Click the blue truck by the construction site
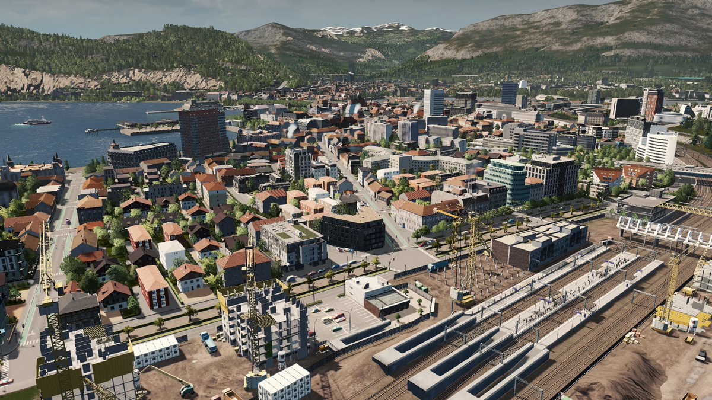 209,342
